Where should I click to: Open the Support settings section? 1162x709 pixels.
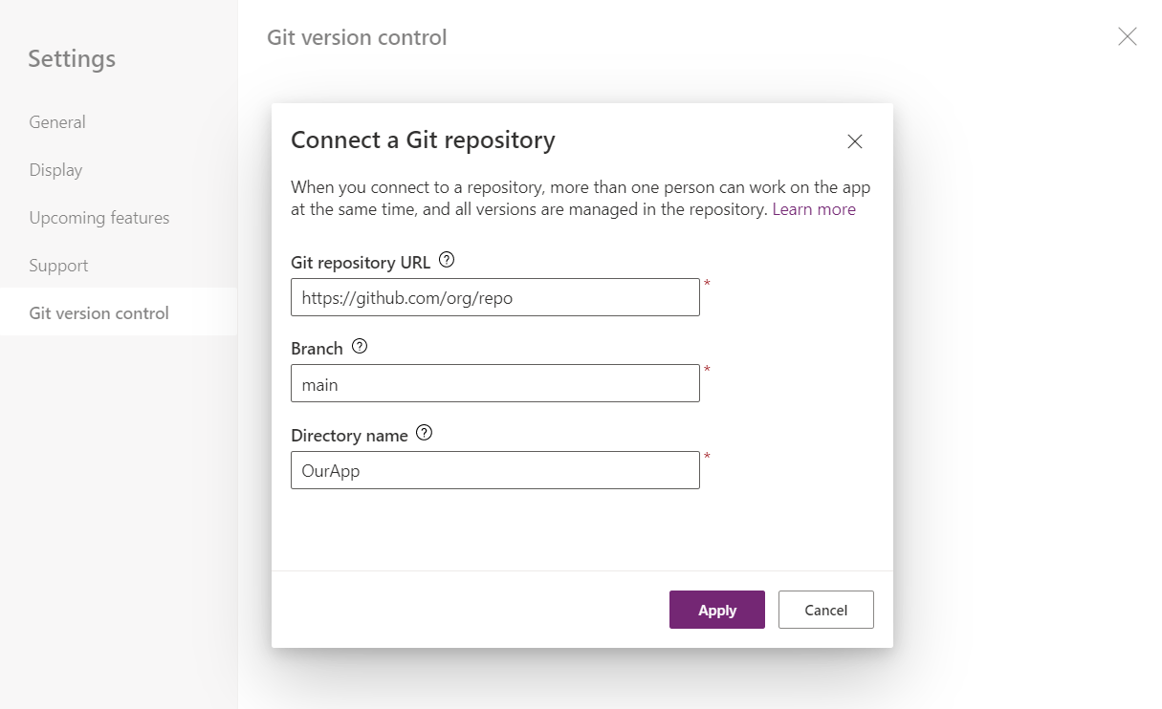coord(58,265)
